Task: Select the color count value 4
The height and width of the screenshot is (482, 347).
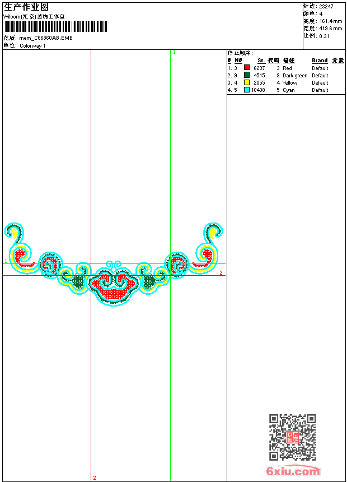Action: tap(321, 14)
